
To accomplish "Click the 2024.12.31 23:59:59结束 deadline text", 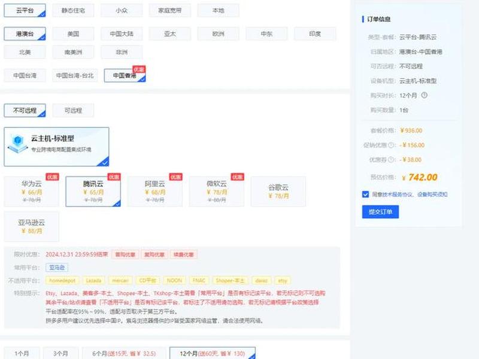I will [77, 254].
